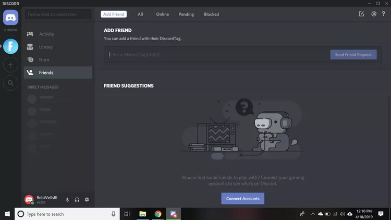Image resolution: width=391 pixels, height=220 pixels.
Task: Open New Group DM icon
Action: click(x=361, y=14)
